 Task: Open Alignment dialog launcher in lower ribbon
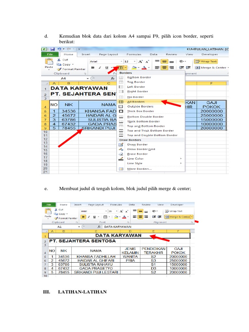tap(192, 222)
